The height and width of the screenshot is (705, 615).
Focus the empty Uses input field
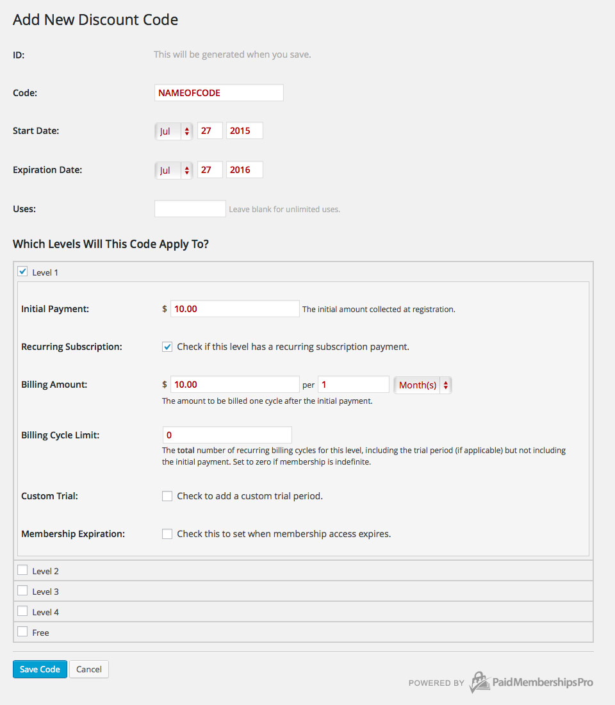point(190,209)
